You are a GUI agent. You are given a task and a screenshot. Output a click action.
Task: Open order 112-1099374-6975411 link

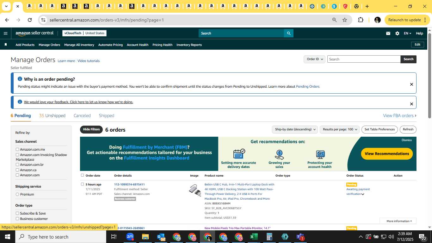click(129, 184)
